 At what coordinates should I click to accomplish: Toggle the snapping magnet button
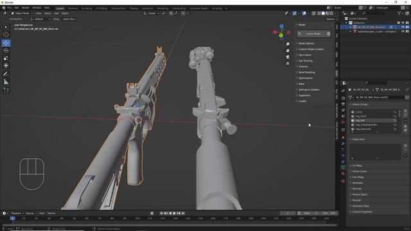click(x=171, y=13)
